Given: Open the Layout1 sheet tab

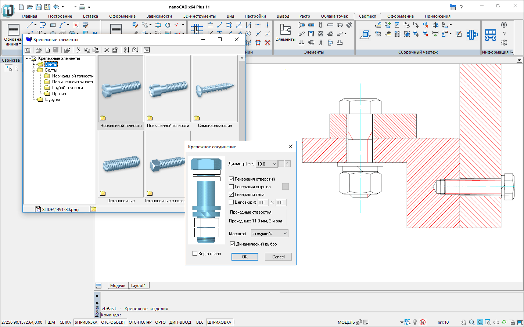Looking at the screenshot, I should click(x=139, y=286).
